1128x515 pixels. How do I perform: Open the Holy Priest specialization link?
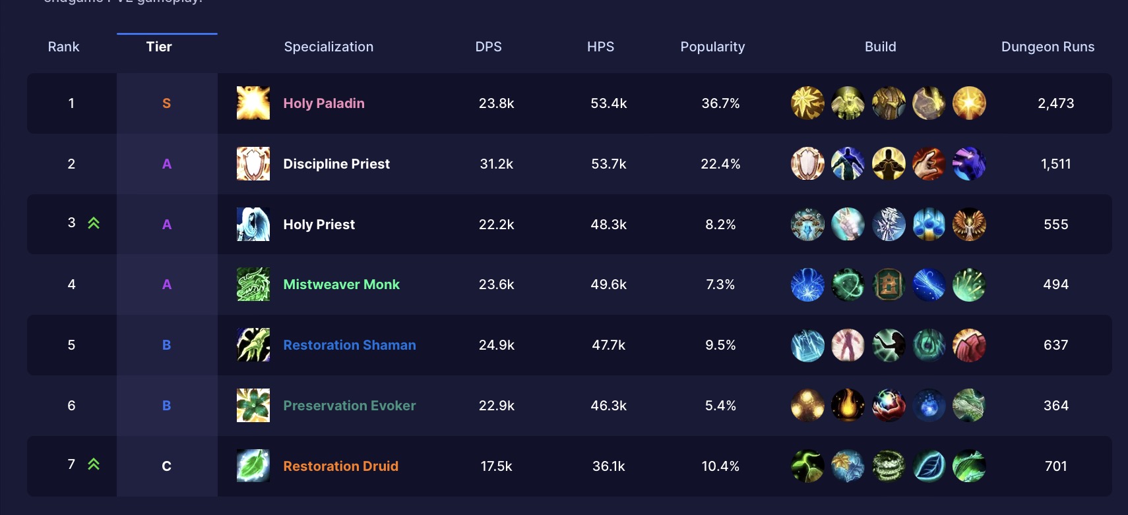[x=319, y=225]
